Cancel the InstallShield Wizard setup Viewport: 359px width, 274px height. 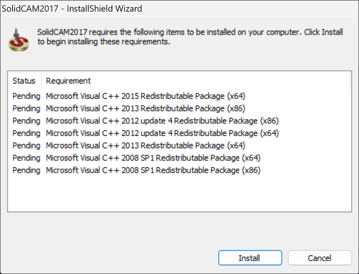coord(319,258)
